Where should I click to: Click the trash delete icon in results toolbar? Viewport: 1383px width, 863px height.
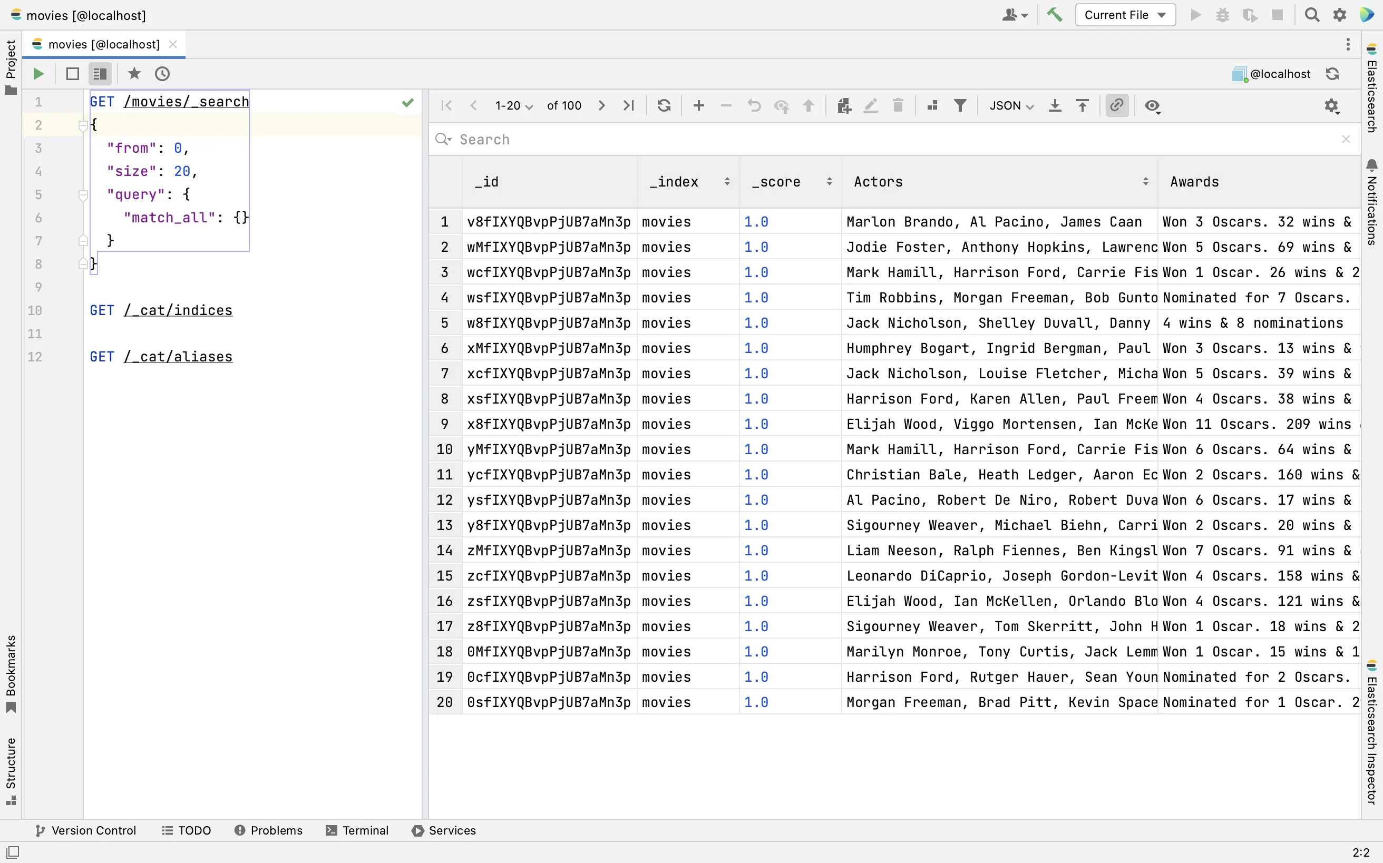tap(898, 105)
